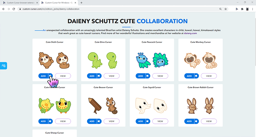Open the daieny.com website link

tap(190, 33)
